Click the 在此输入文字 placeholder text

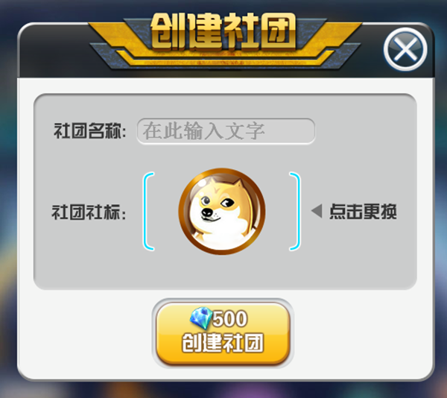(x=203, y=131)
